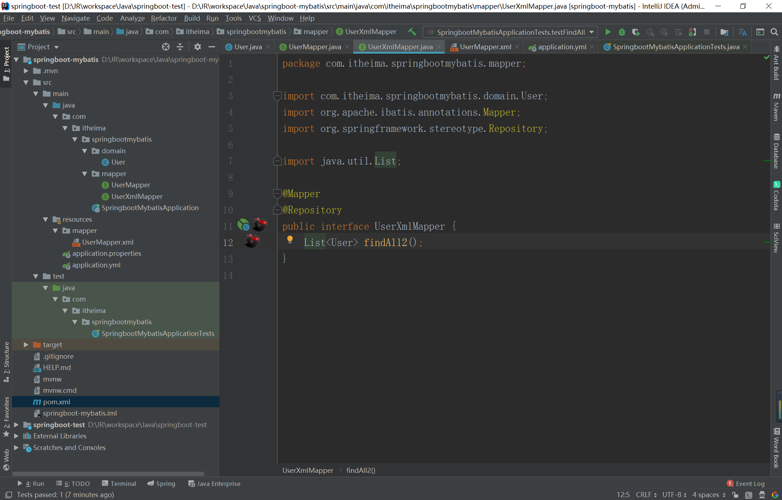Open the Refactor menu

164,18
